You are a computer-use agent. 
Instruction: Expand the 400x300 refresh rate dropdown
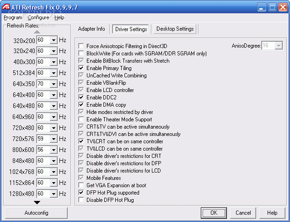(x=54, y=62)
